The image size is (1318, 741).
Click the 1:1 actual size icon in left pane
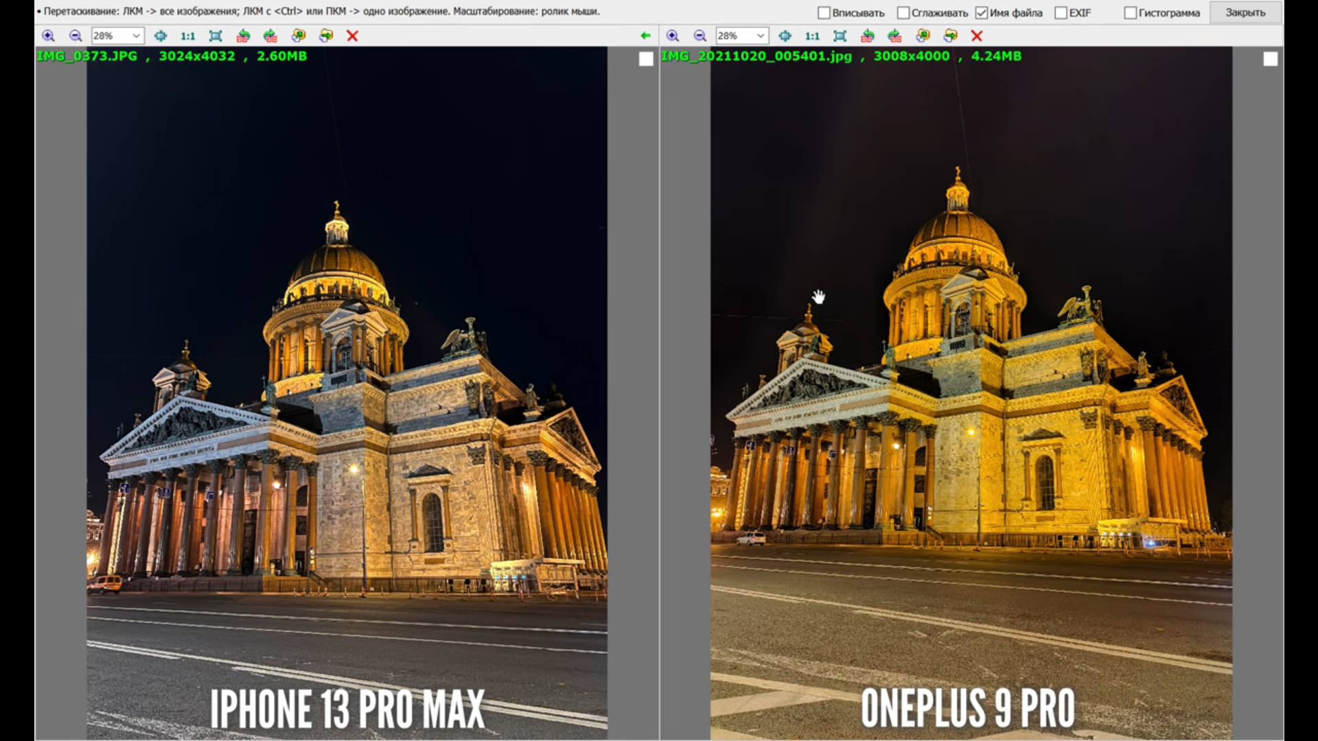[x=187, y=36]
